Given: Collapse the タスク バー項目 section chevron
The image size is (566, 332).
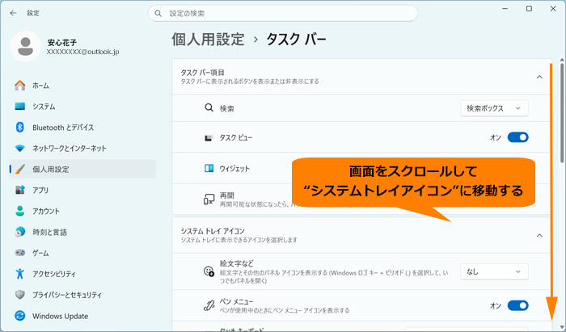Looking at the screenshot, I should pos(539,77).
